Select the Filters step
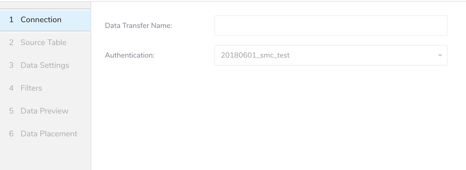This screenshot has width=466, height=170. (x=31, y=88)
